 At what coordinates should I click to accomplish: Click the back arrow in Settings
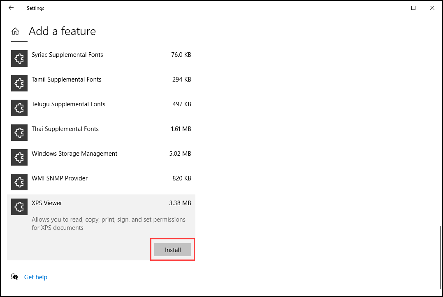11,8
